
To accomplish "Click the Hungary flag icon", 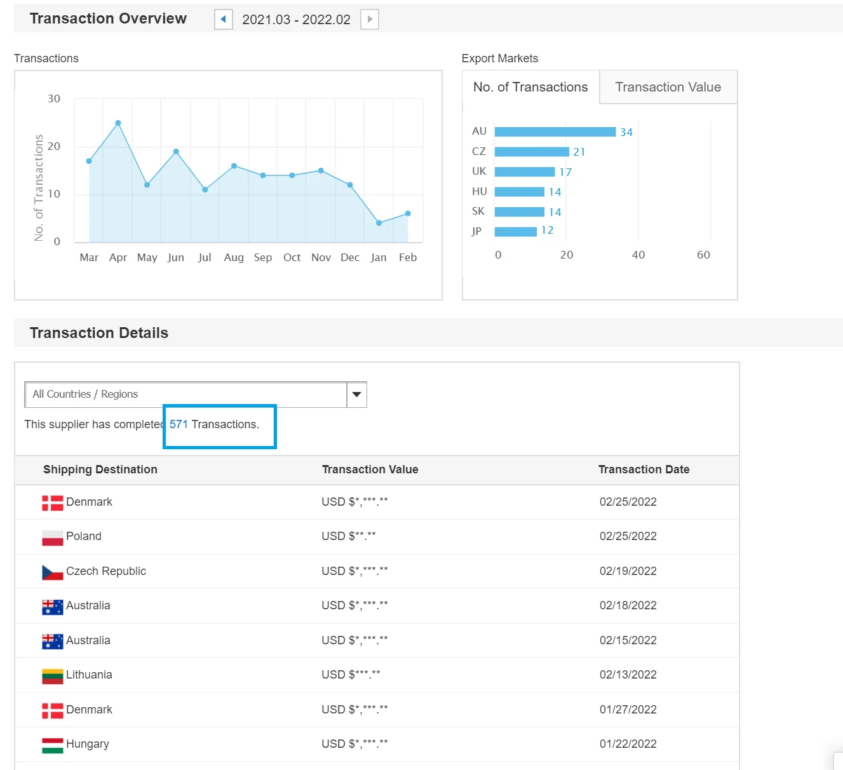I will point(52,745).
